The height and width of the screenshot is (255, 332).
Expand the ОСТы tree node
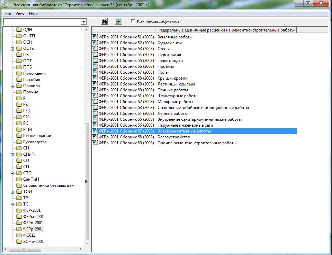[x=12, y=49]
